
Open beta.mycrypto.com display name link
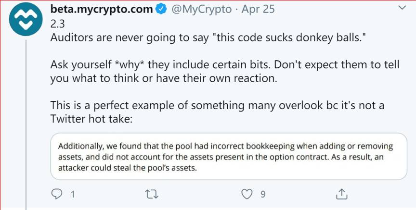[102, 10]
